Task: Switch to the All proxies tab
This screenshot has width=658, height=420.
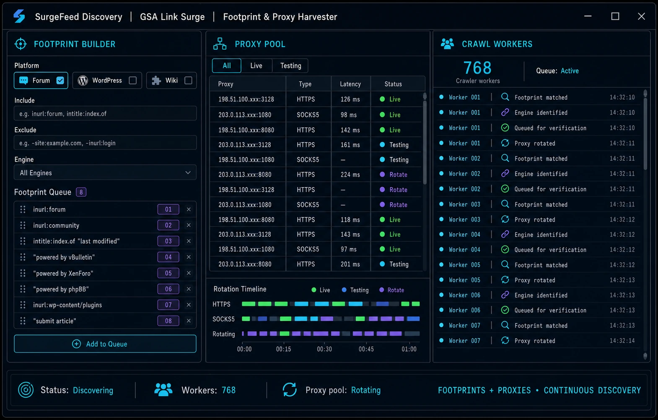Action: 227,65
